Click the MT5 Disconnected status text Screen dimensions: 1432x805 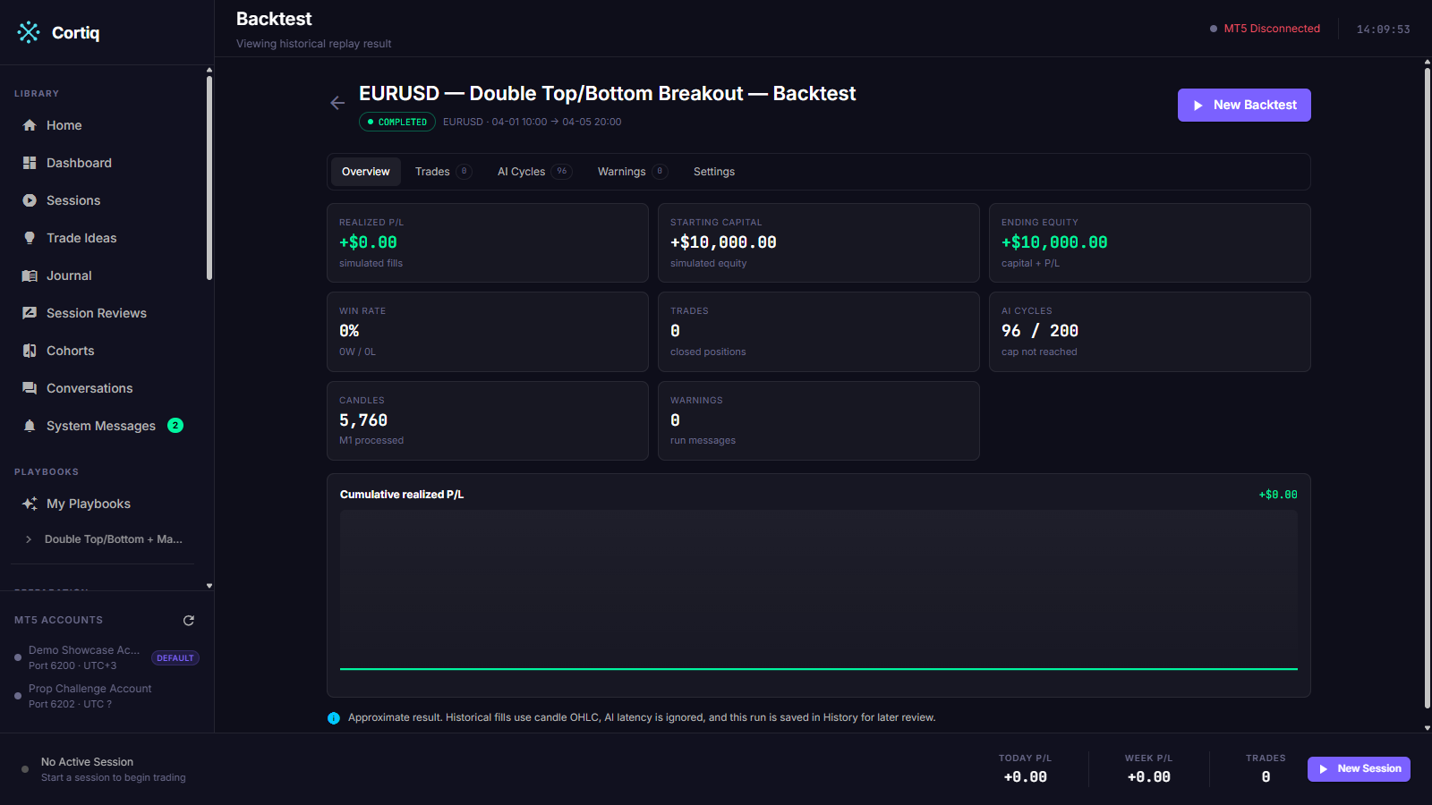(x=1272, y=29)
